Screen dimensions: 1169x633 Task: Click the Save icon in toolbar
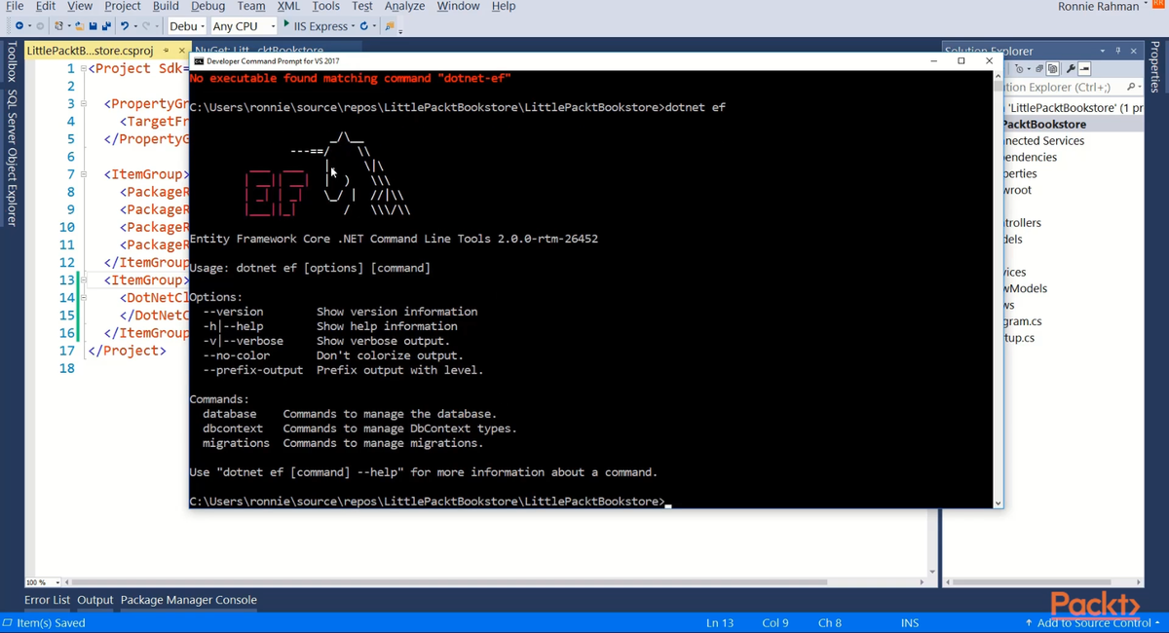pos(93,26)
